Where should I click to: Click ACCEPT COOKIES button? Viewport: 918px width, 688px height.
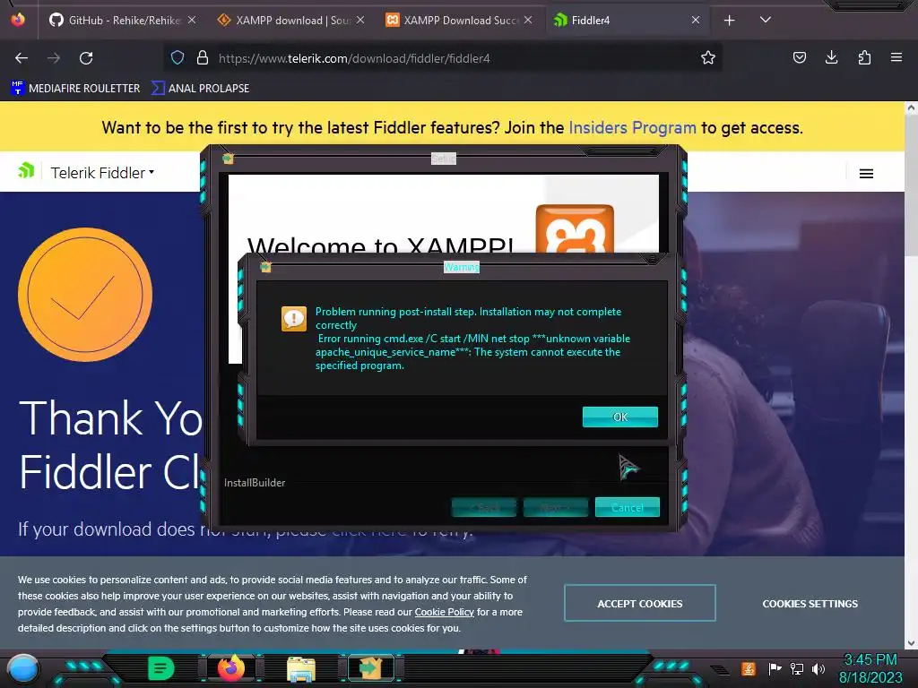640,603
